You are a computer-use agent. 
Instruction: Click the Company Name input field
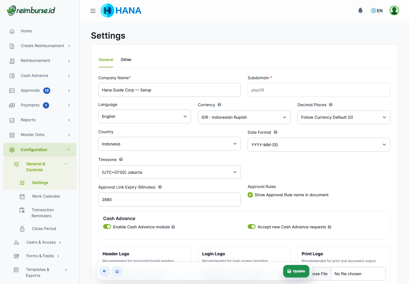point(170,90)
